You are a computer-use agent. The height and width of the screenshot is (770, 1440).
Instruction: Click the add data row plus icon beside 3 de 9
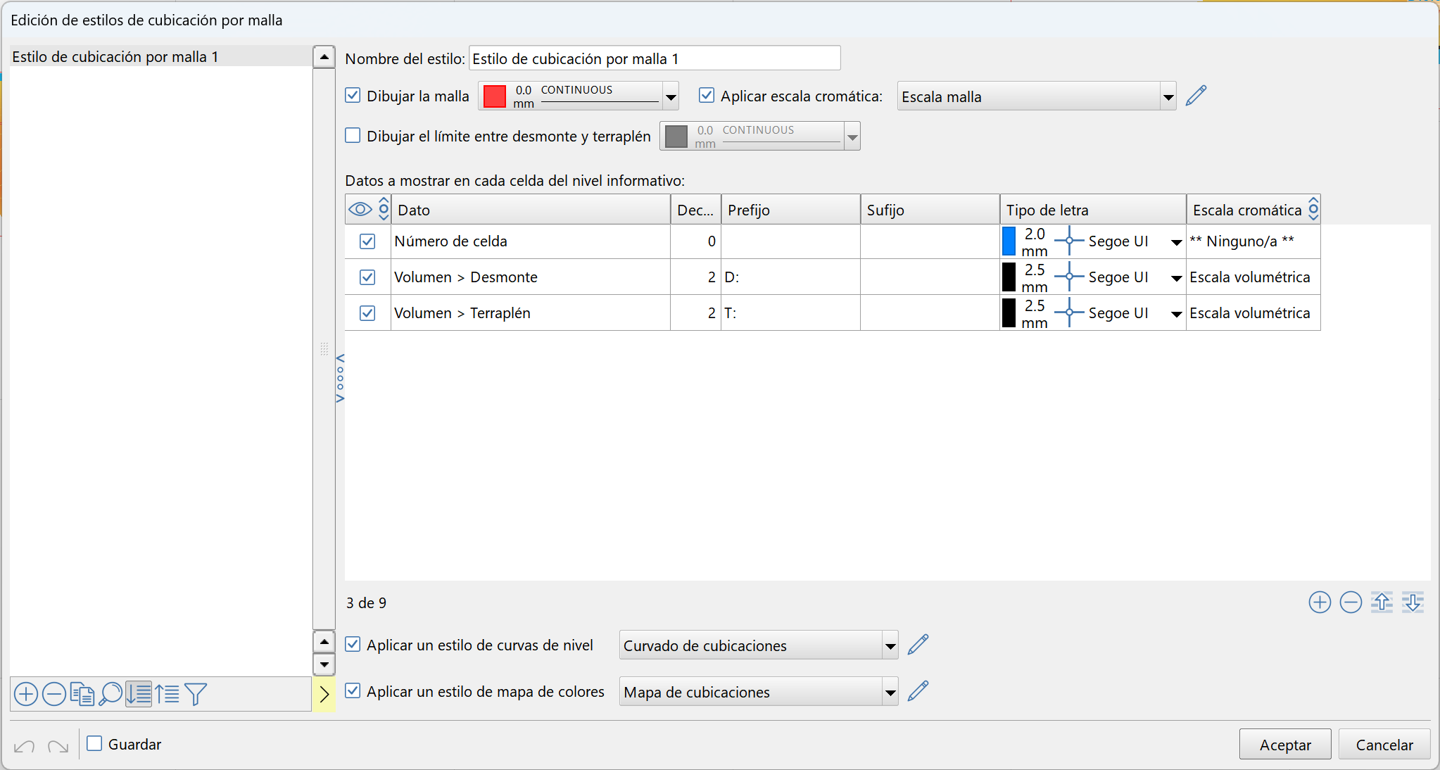(1320, 602)
